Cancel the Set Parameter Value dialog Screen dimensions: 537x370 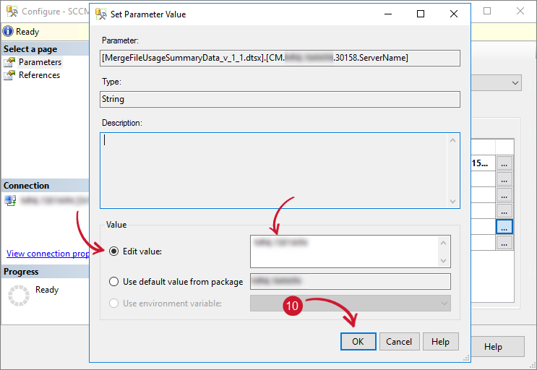pos(400,342)
